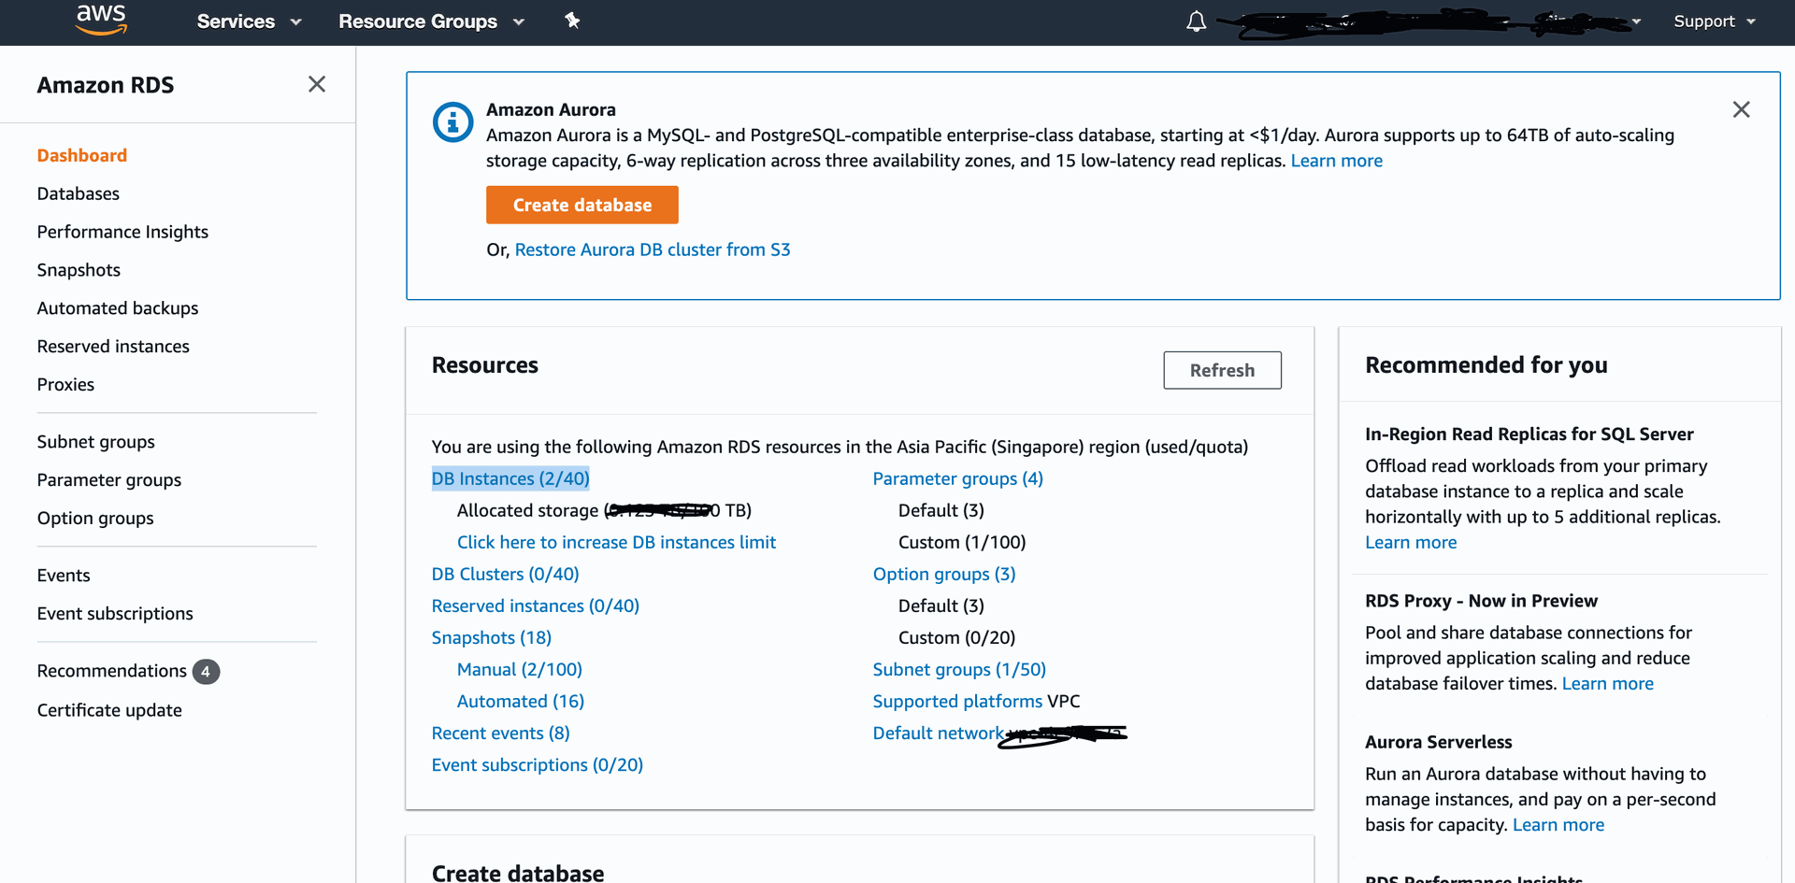Open Snapshots in the sidebar

79,270
